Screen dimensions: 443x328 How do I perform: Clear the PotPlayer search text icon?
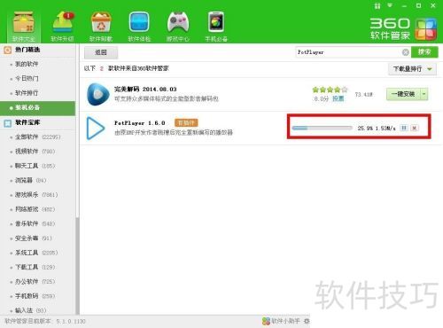(x=406, y=52)
